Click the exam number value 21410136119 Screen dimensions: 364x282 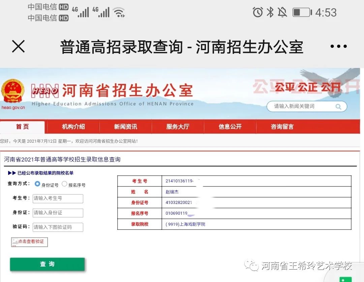[x=179, y=181]
